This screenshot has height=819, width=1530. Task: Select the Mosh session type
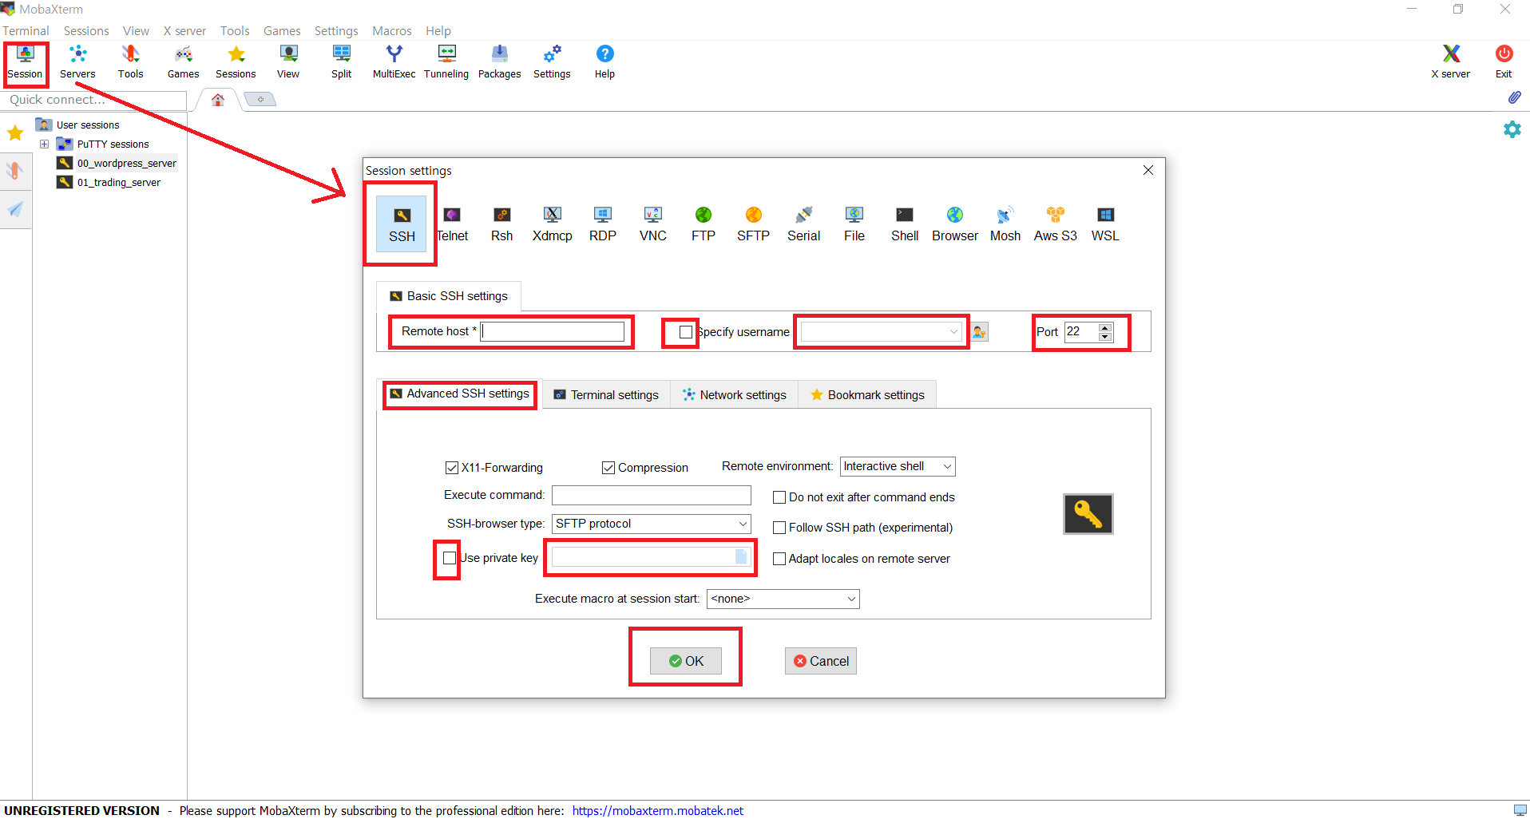1005,224
